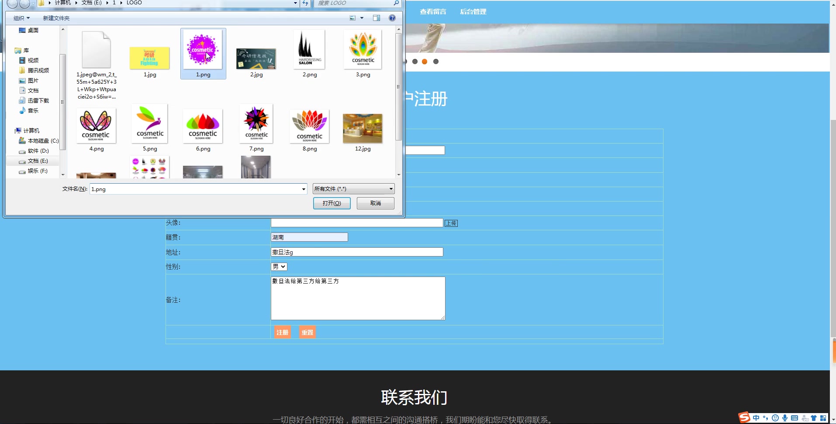The height and width of the screenshot is (424, 836).
Task: Click the LOGO breadcrumb
Action: 134,3
